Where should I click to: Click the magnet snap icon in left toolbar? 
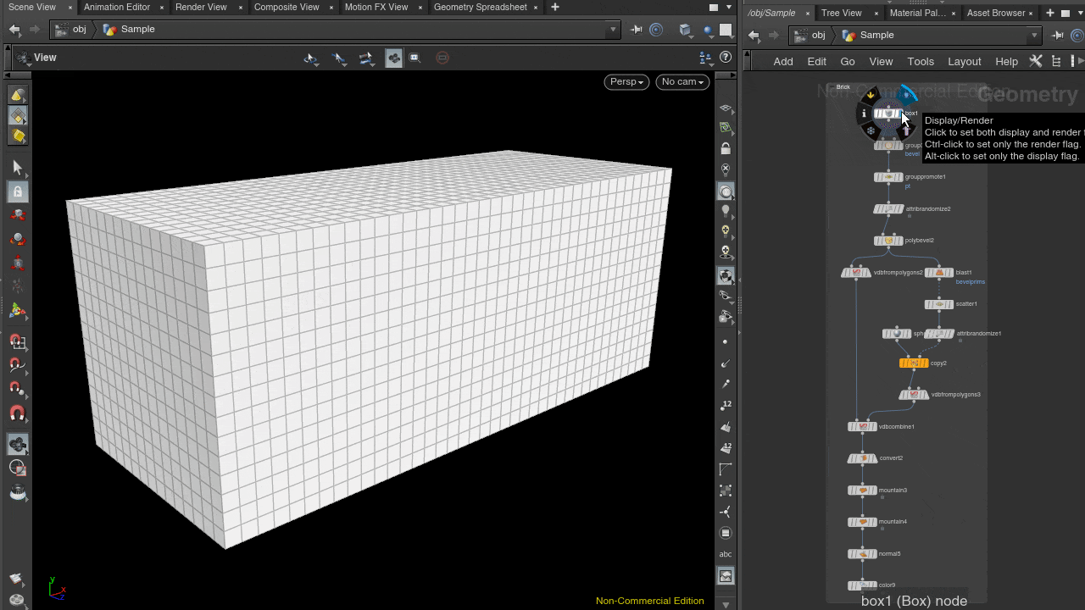pos(17,414)
